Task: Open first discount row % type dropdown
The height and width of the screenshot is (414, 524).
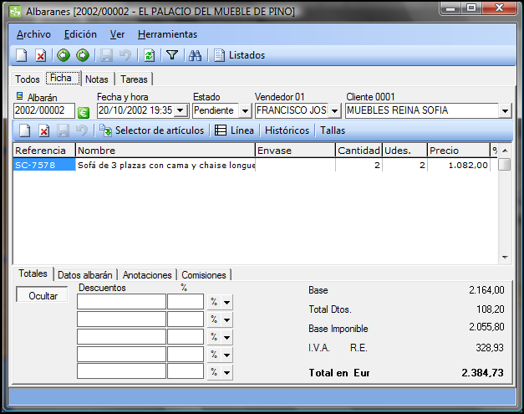Action: pos(226,302)
